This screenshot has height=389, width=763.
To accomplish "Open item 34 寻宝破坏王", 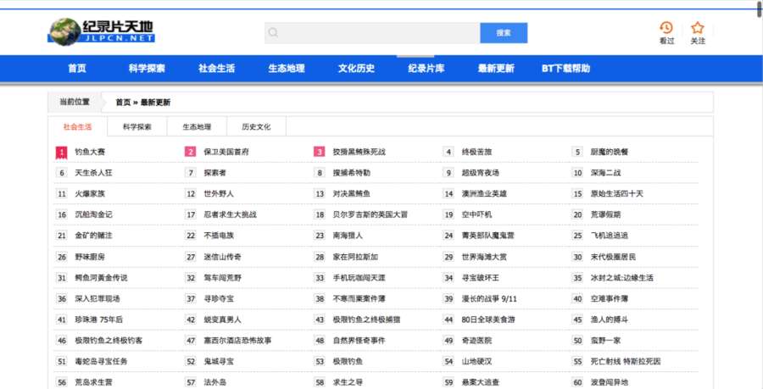I will coord(481,278).
